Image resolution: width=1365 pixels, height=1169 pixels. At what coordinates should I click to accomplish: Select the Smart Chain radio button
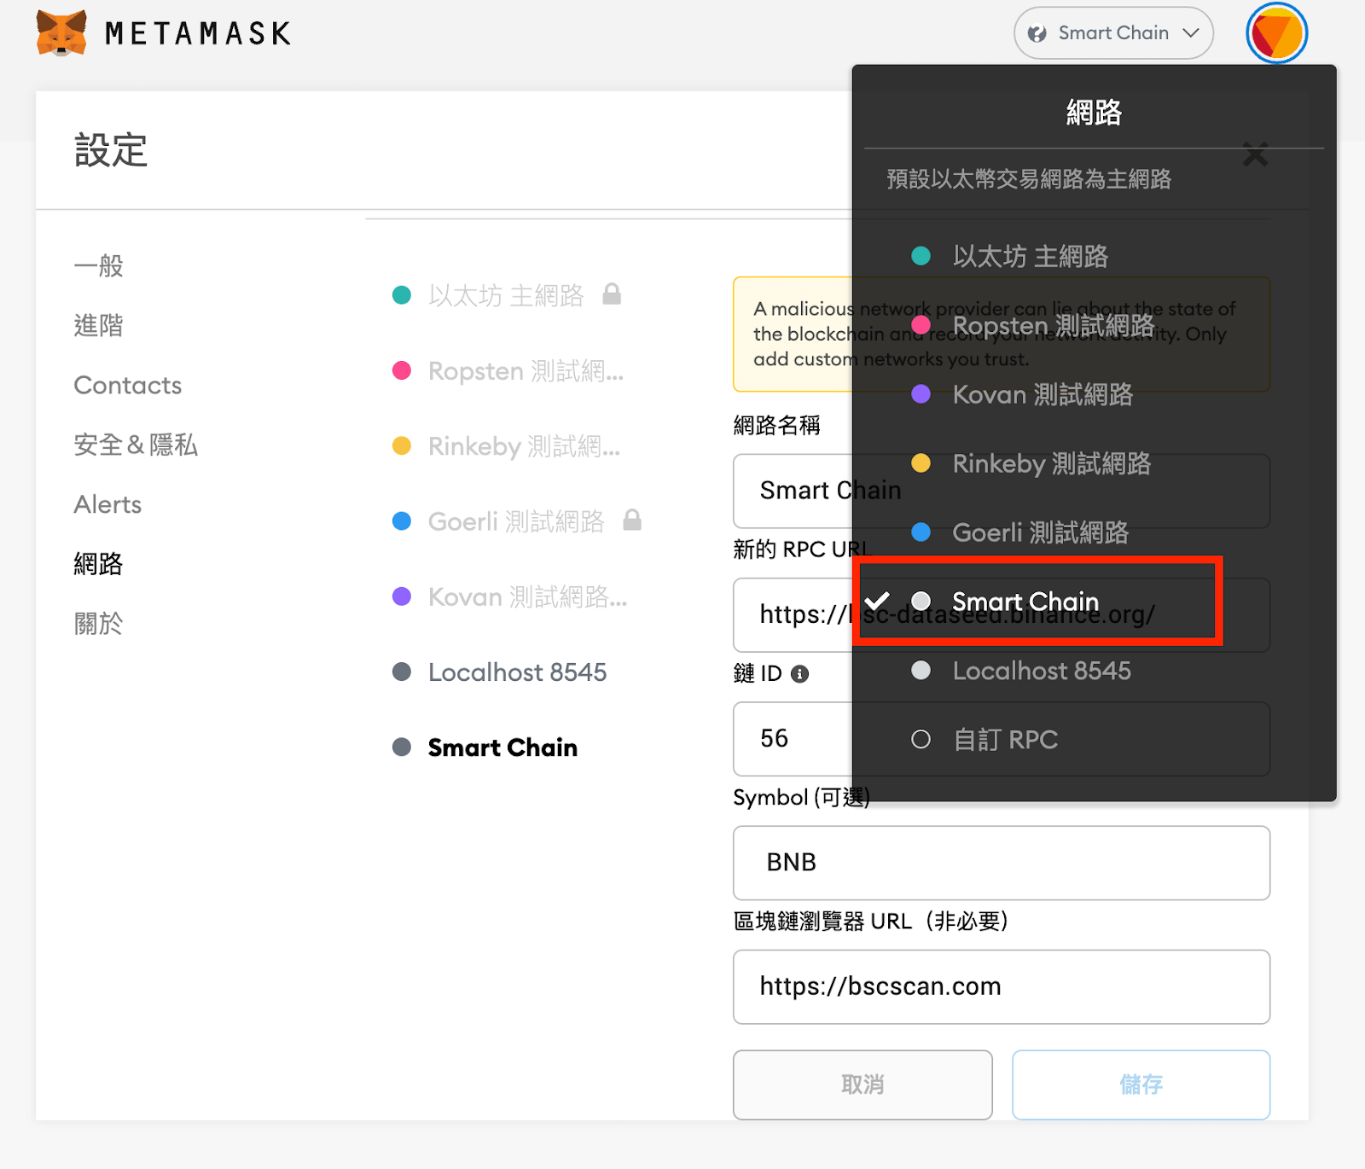921,602
